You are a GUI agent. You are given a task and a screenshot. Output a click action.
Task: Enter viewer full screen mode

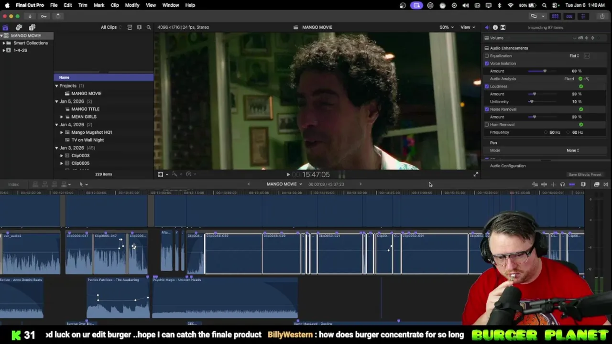pyautogui.click(x=475, y=174)
